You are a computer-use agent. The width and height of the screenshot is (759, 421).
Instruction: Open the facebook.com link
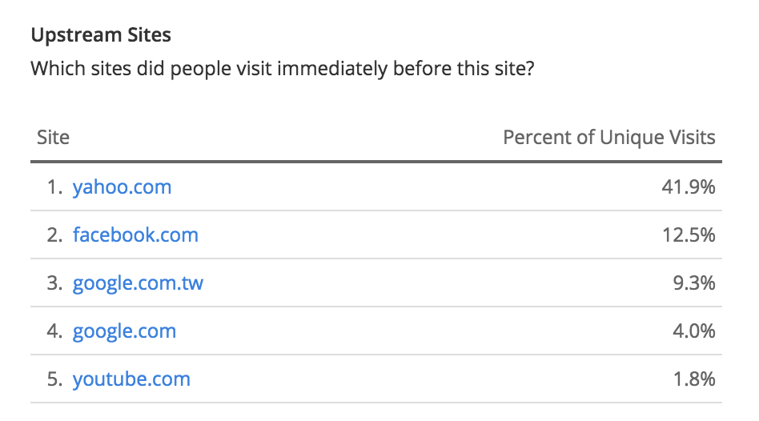click(135, 235)
